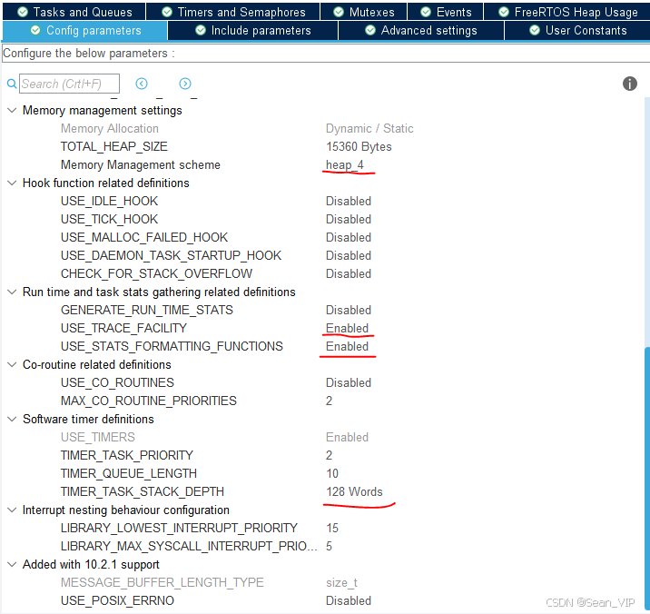Collapse Memory management settings section
This screenshot has width=650, height=614.
tap(12, 110)
